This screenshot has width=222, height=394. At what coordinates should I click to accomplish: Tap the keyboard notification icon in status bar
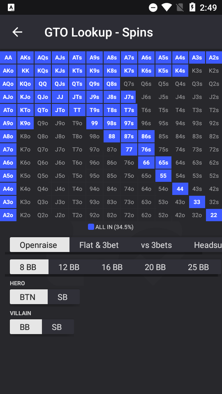point(11,7)
